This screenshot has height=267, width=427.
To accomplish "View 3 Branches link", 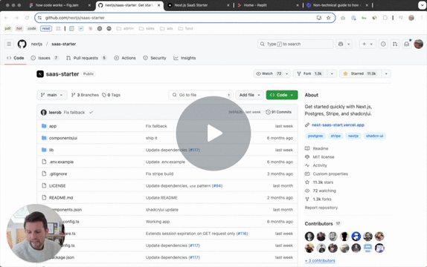I will click(85, 95).
